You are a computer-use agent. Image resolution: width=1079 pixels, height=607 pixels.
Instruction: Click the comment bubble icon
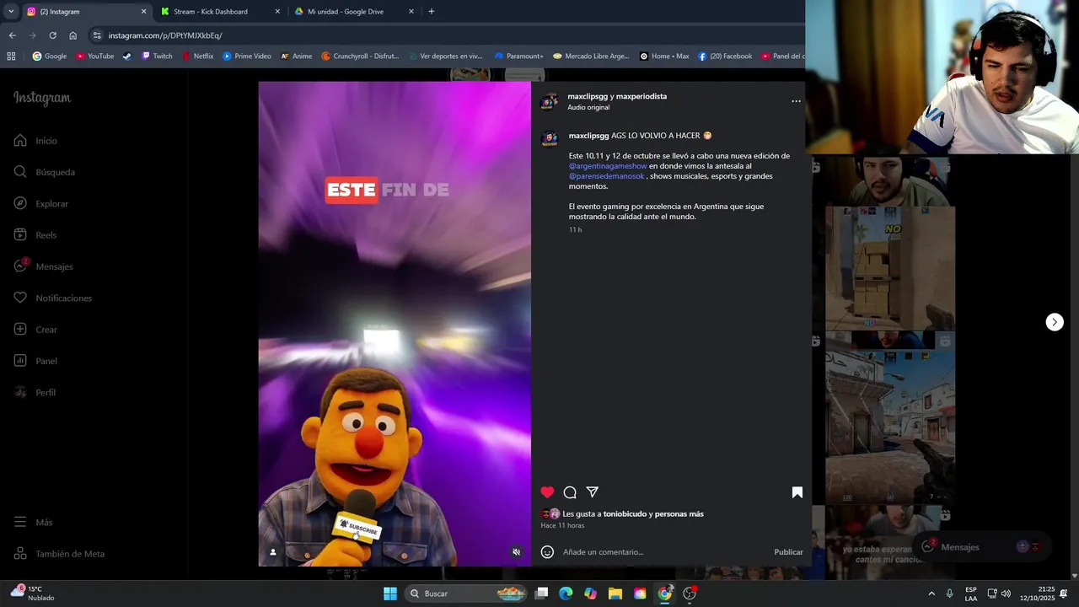pos(570,492)
